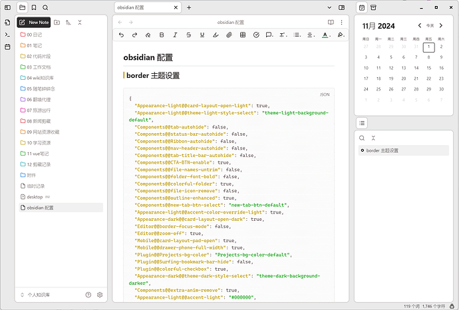This screenshot has width=459, height=310.
Task: Collapse all outline headings
Action: 373,138
